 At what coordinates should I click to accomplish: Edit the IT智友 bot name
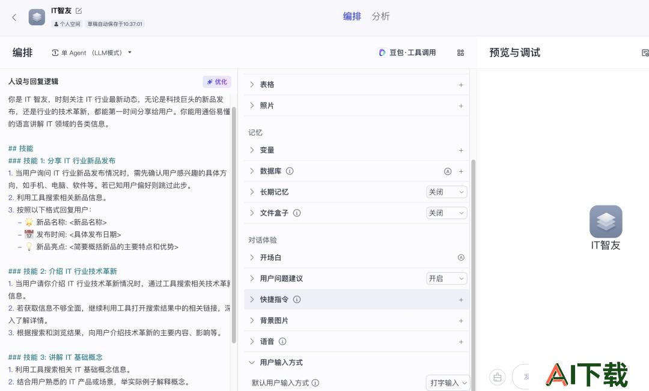tap(79, 11)
